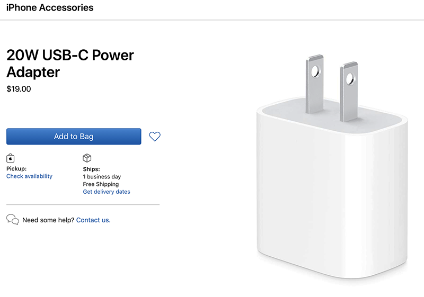Save item with the heart favorite icon
The width and height of the screenshot is (424, 297).
pos(155,137)
